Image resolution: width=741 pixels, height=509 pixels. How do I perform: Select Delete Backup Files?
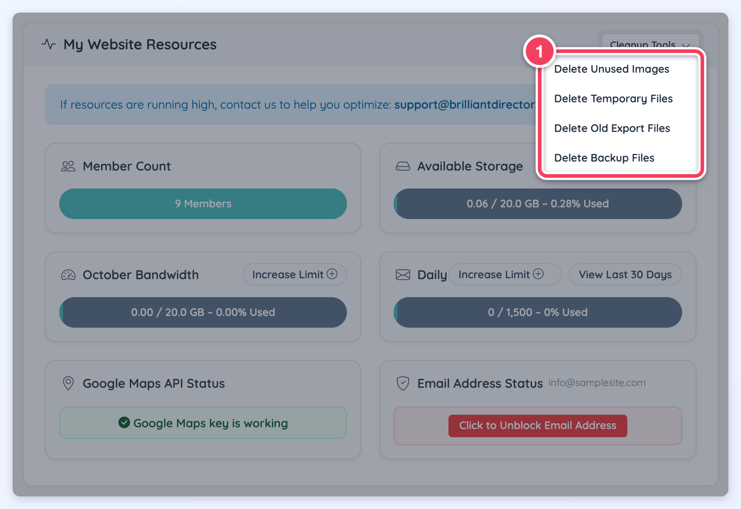pyautogui.click(x=621, y=158)
